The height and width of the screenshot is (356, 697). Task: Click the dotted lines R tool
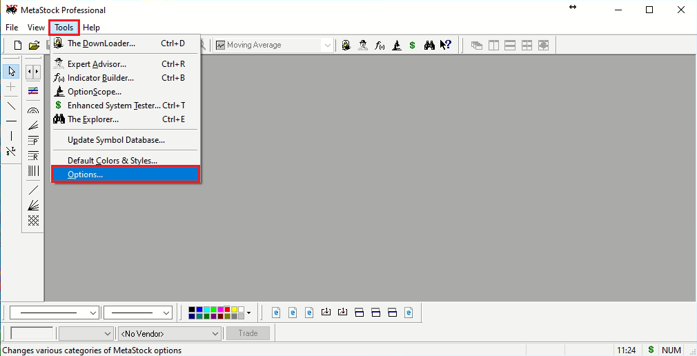[33, 155]
